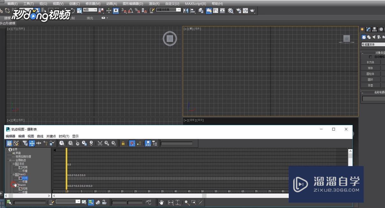Collapse the Point3 tree node
Image resolution: width=385 pixels, height=208 pixels.
pos(14,175)
